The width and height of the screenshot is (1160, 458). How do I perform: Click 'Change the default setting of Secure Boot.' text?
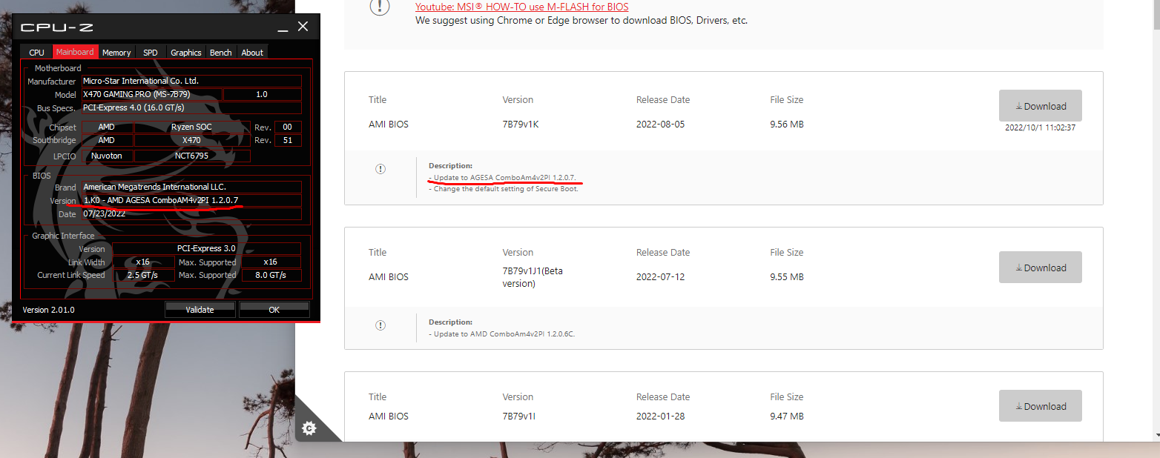coord(504,188)
